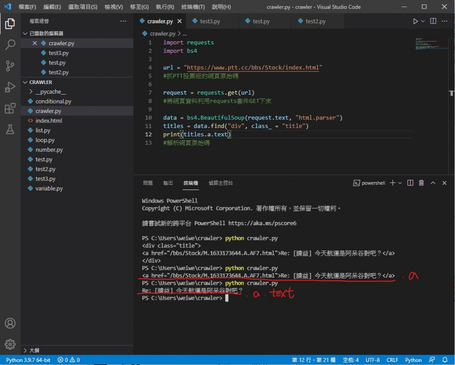Expand the Outline section at bottom

(25, 350)
